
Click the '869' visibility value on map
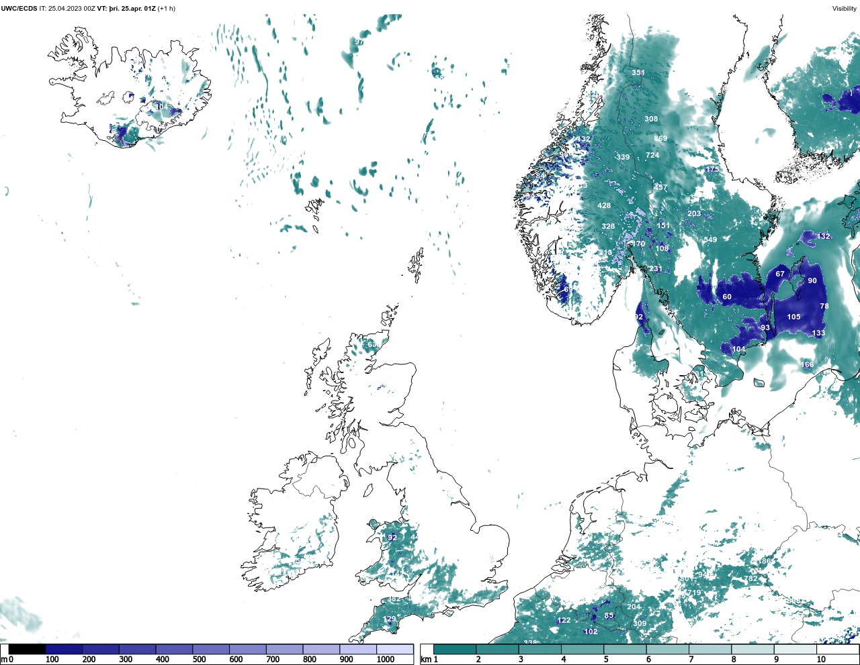click(660, 138)
